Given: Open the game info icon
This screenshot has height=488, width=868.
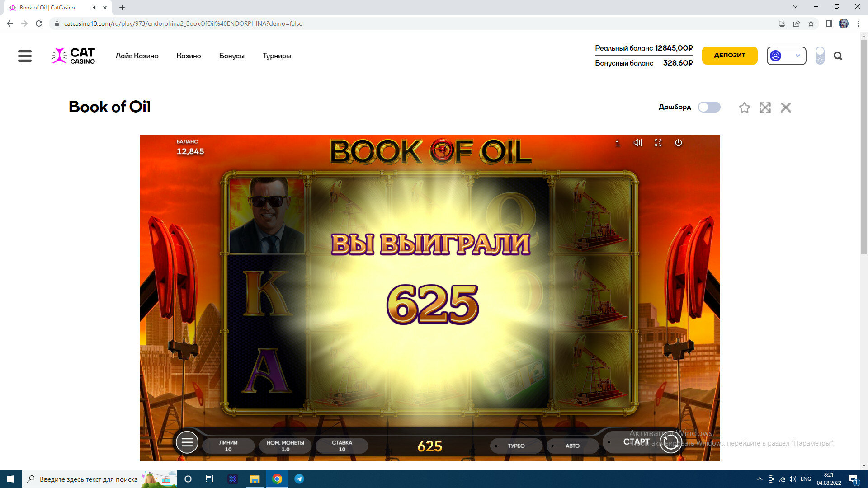Looking at the screenshot, I should point(618,143).
